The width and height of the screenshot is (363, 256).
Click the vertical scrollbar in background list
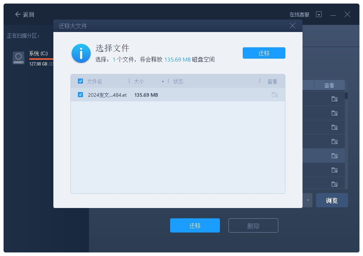click(346, 96)
